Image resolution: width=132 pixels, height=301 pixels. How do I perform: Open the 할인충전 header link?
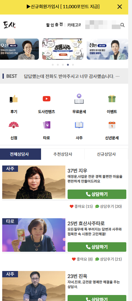pos(55,25)
